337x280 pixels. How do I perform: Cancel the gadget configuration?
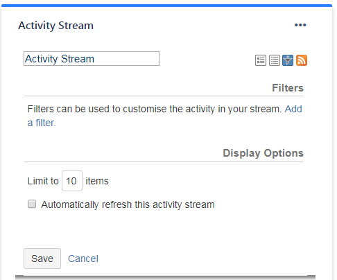83,259
